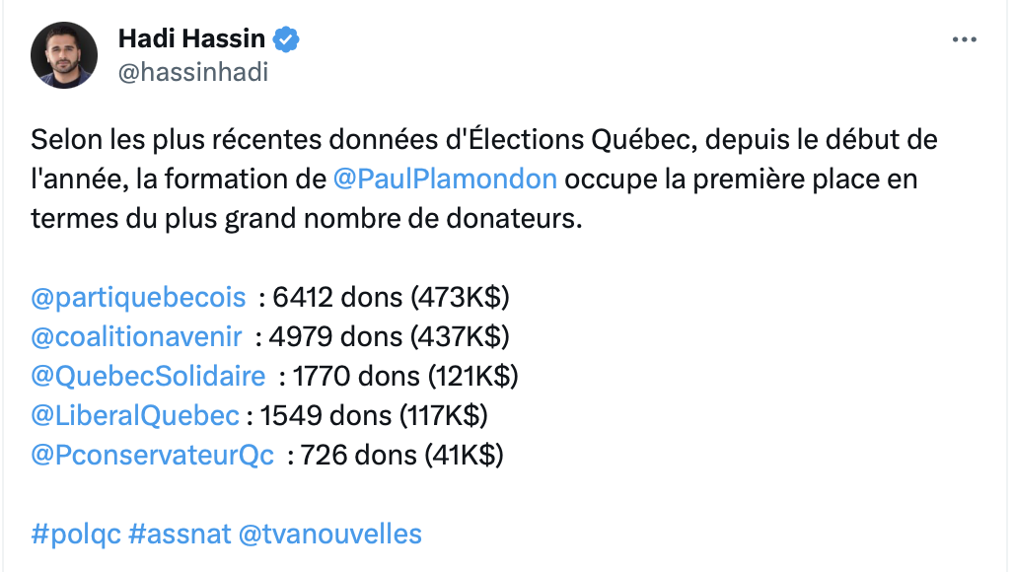Open Hadi Hassin's profile picture
Image resolution: width=1014 pixels, height=572 pixels.
(x=64, y=55)
